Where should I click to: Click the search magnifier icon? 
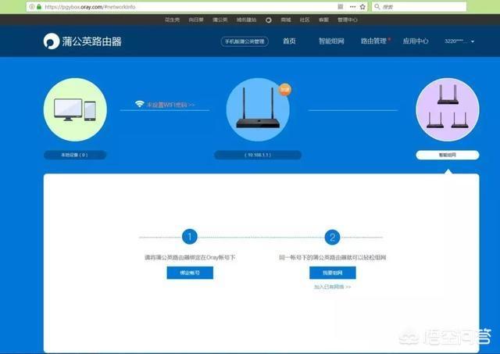(x=377, y=7)
